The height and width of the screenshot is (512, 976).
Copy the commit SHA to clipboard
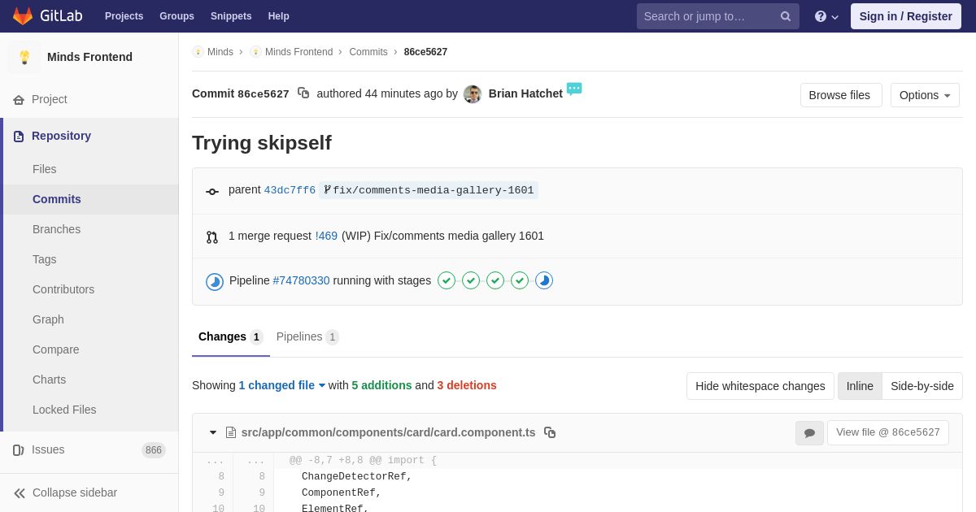point(303,93)
